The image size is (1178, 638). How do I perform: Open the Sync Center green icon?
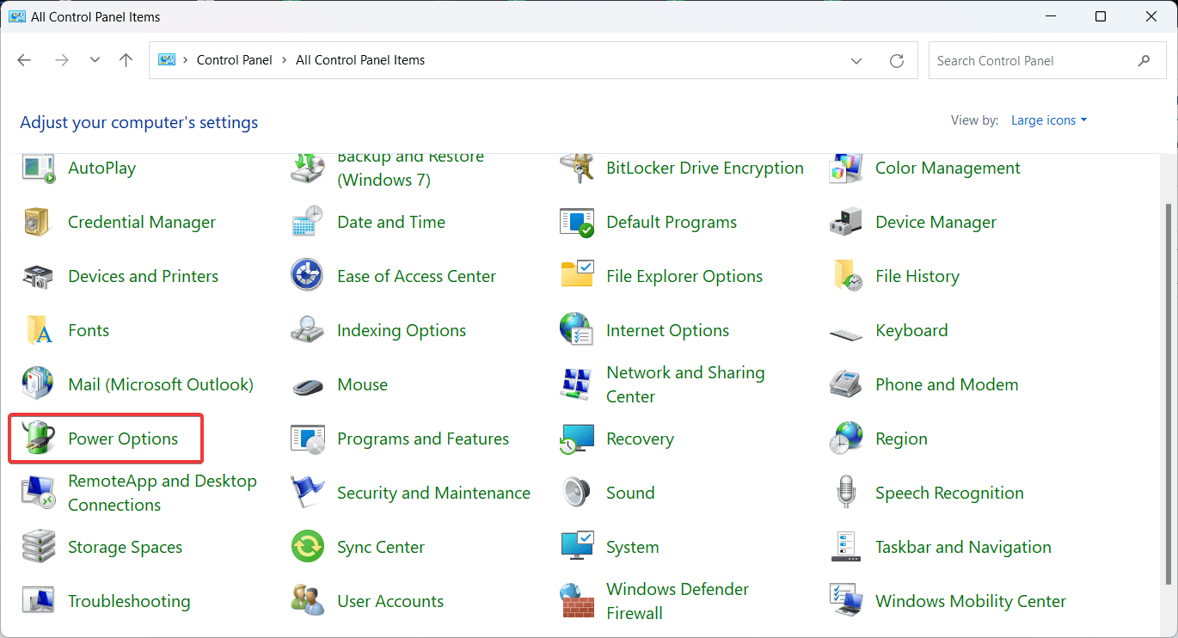[307, 547]
